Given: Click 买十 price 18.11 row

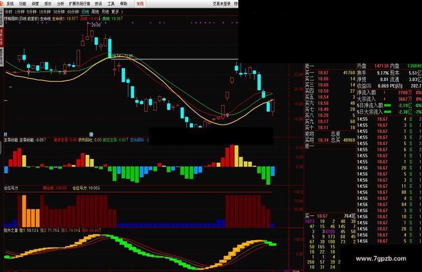Looking at the screenshot, I should (330, 128).
